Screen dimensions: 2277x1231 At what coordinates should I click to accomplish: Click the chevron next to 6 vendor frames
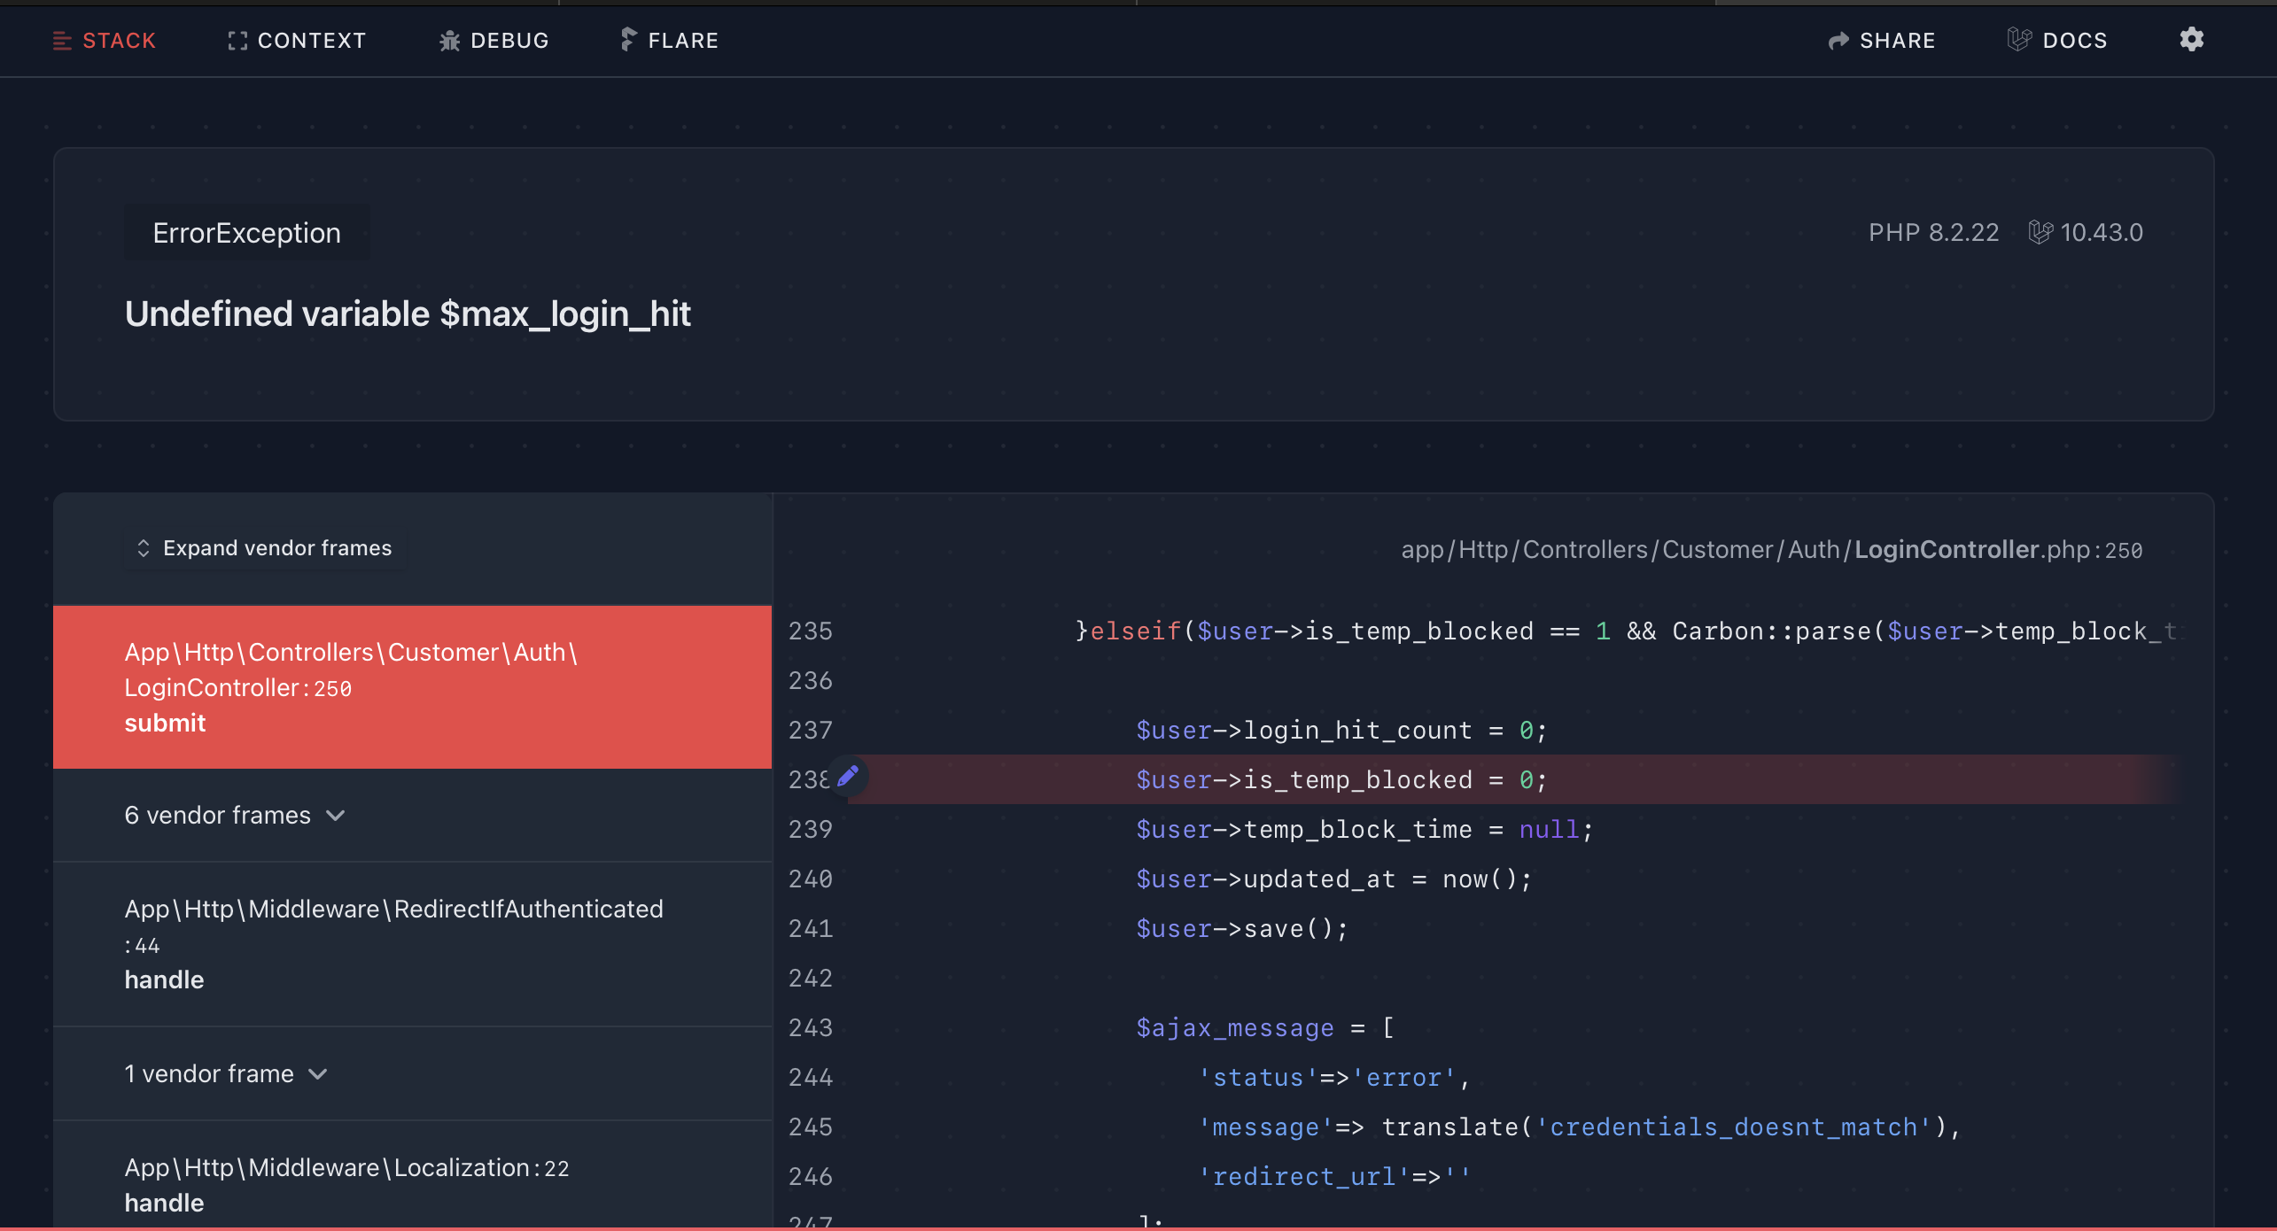336,816
